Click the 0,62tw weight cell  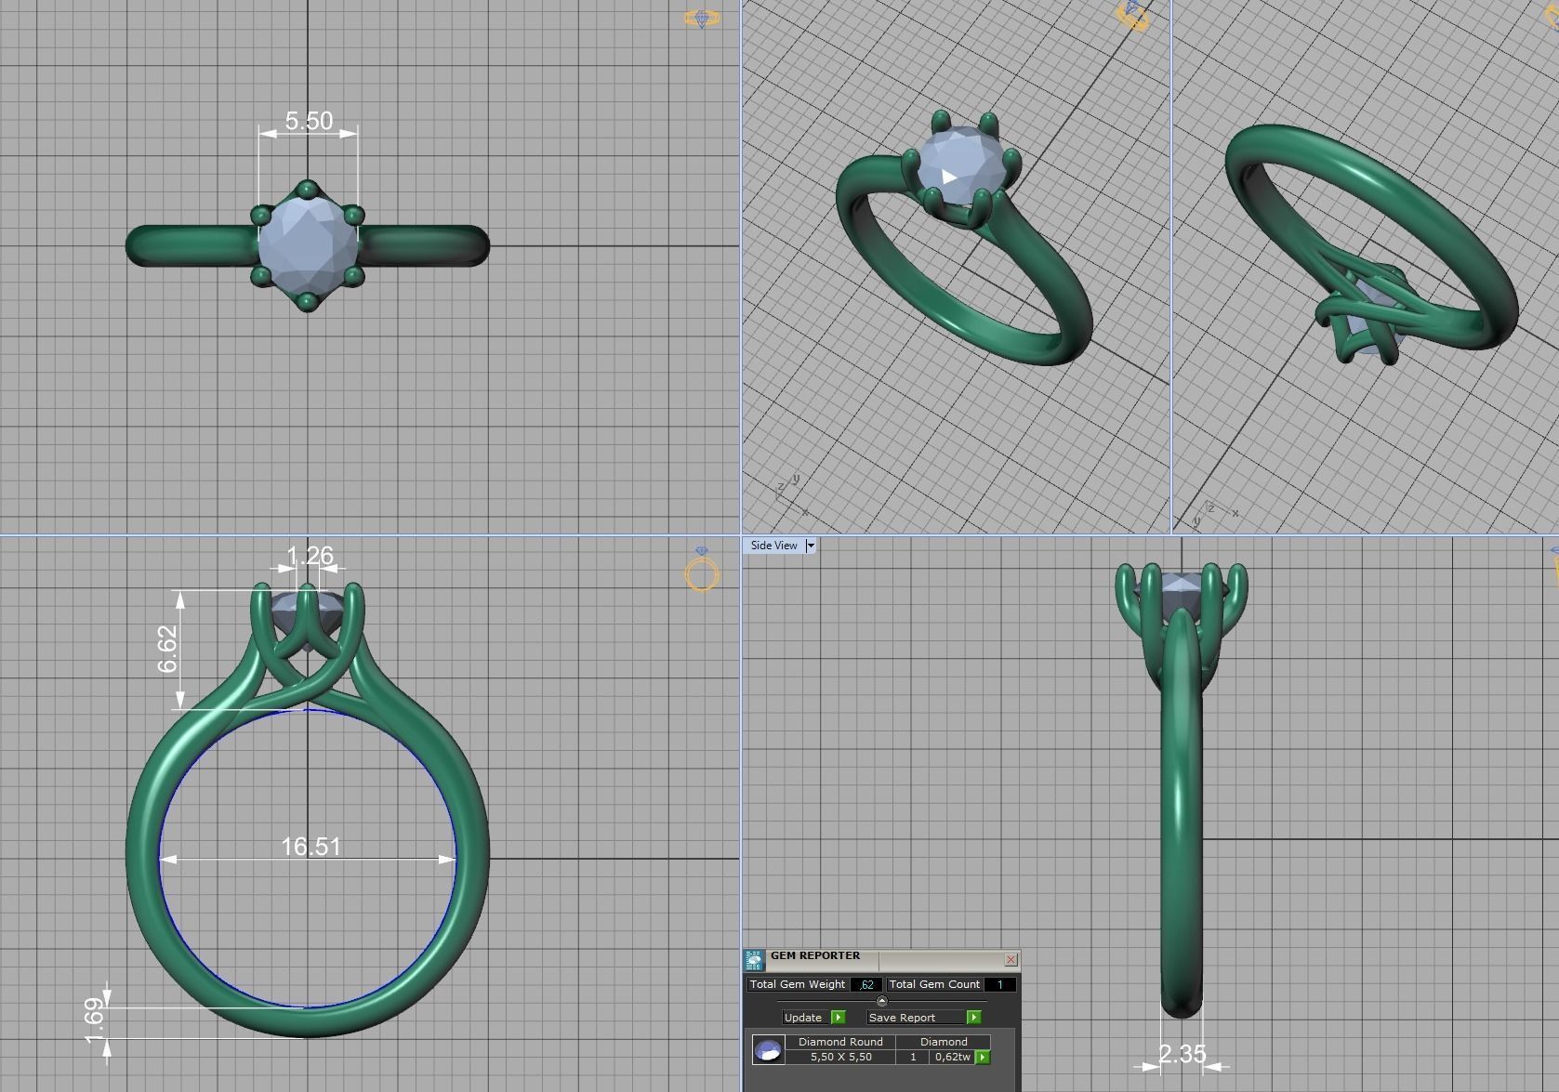953,1057
